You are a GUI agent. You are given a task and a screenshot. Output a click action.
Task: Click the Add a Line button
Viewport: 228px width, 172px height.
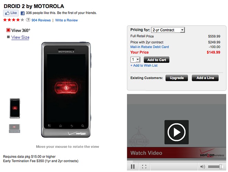[205, 78]
